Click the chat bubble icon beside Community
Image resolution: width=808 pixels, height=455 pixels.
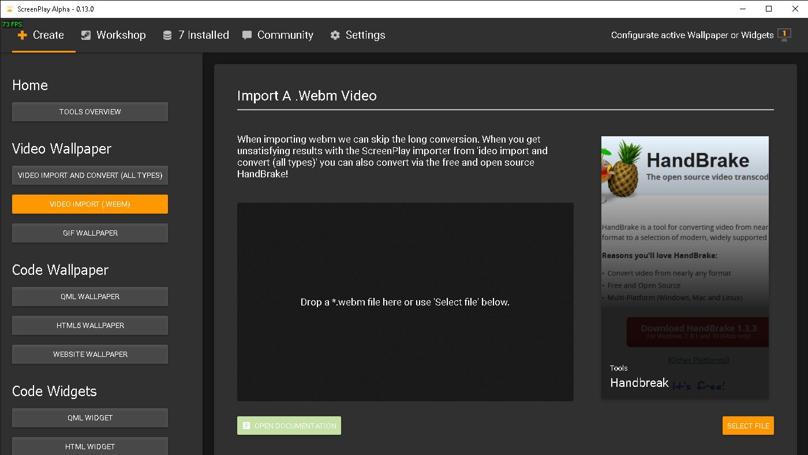pos(247,35)
